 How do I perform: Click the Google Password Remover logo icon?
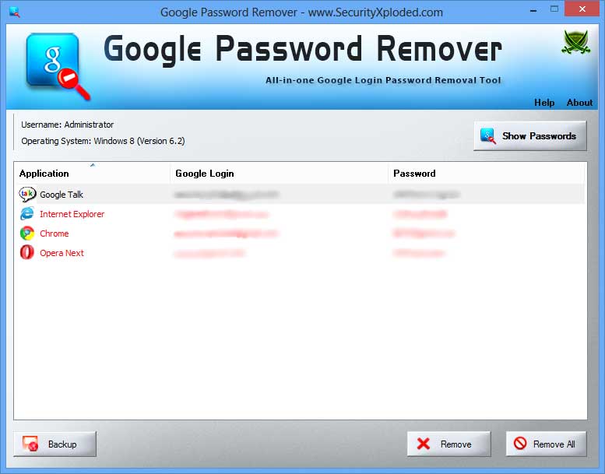(57, 65)
